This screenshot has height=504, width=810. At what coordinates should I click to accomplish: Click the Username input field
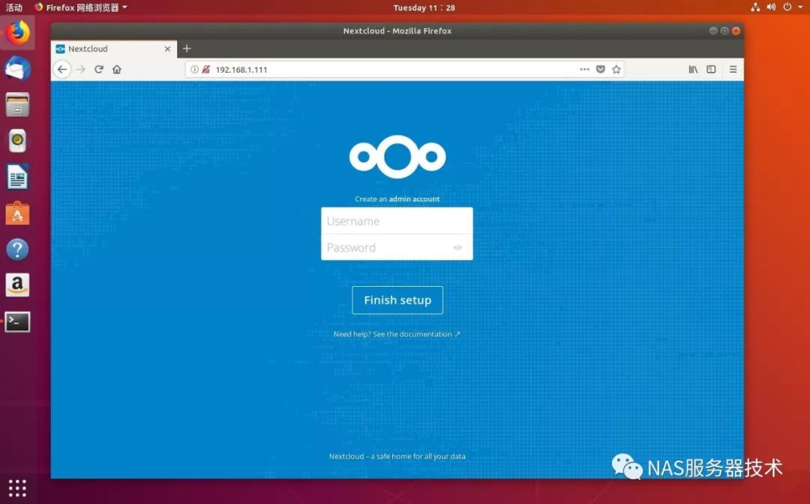pyautogui.click(x=397, y=221)
